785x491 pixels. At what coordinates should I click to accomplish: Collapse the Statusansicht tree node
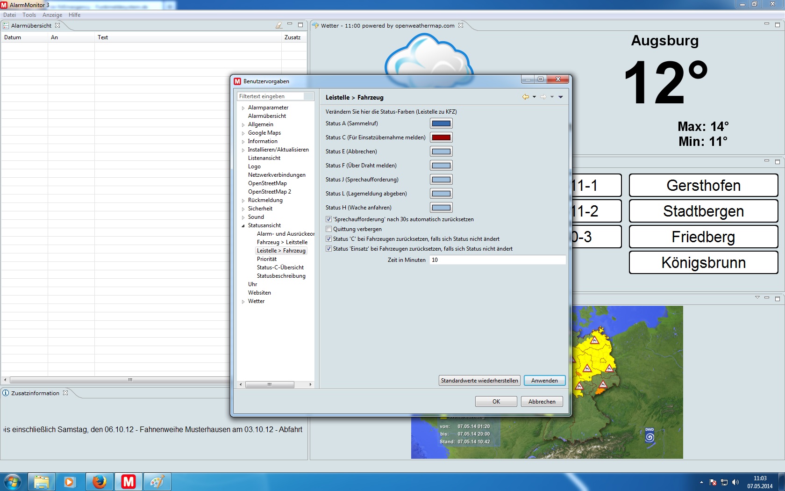[243, 226]
